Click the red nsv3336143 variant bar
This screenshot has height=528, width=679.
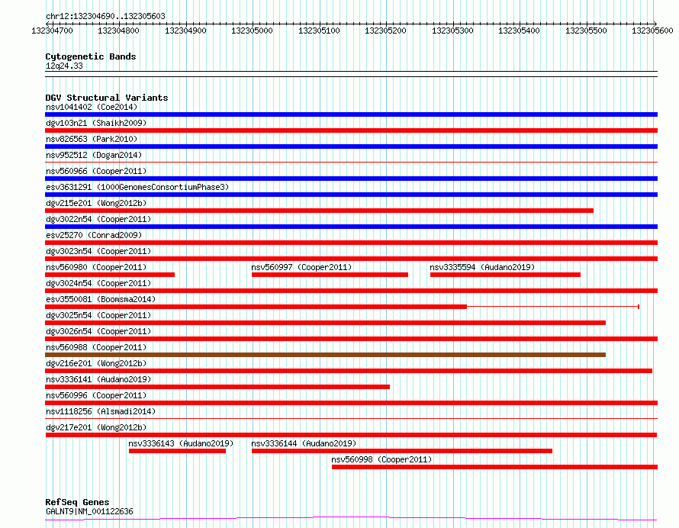[x=177, y=451]
